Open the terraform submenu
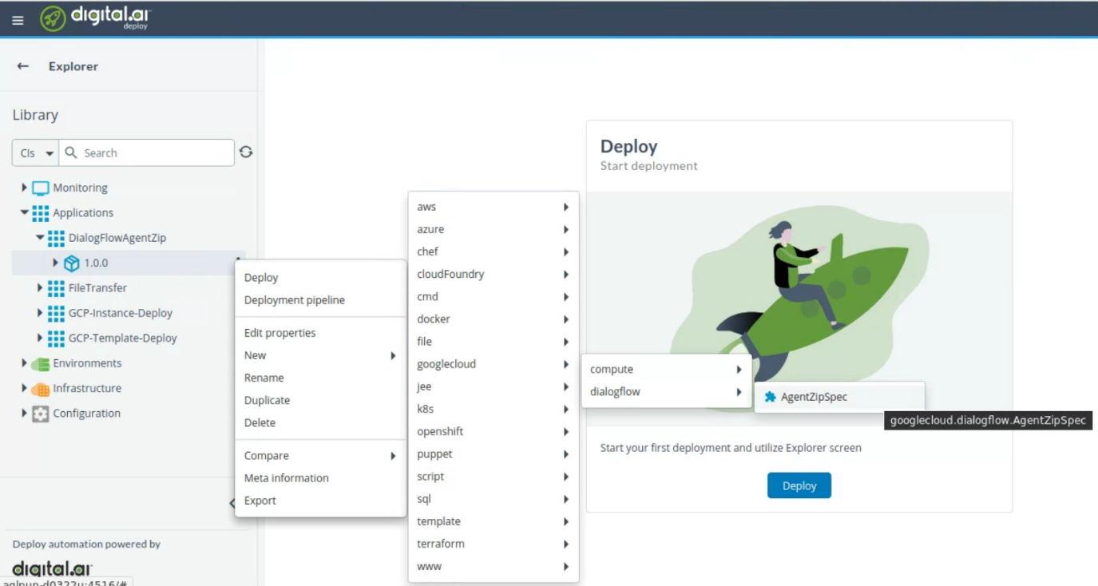 [x=493, y=544]
